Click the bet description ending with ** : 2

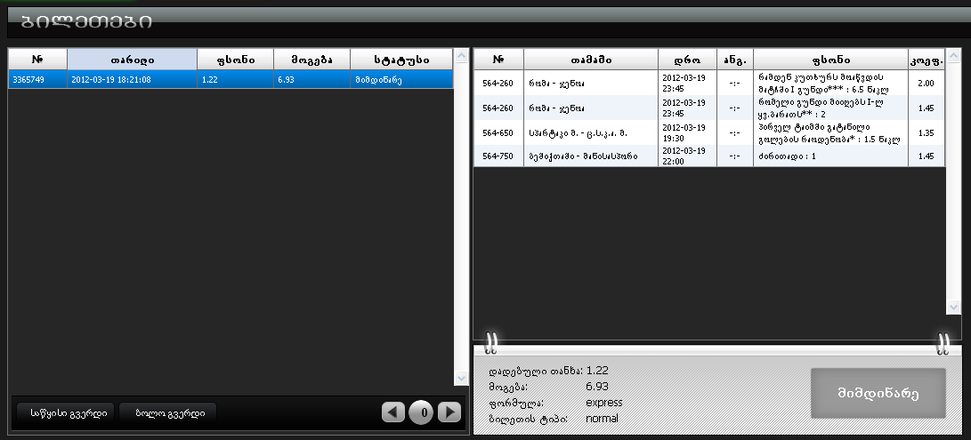point(830,108)
